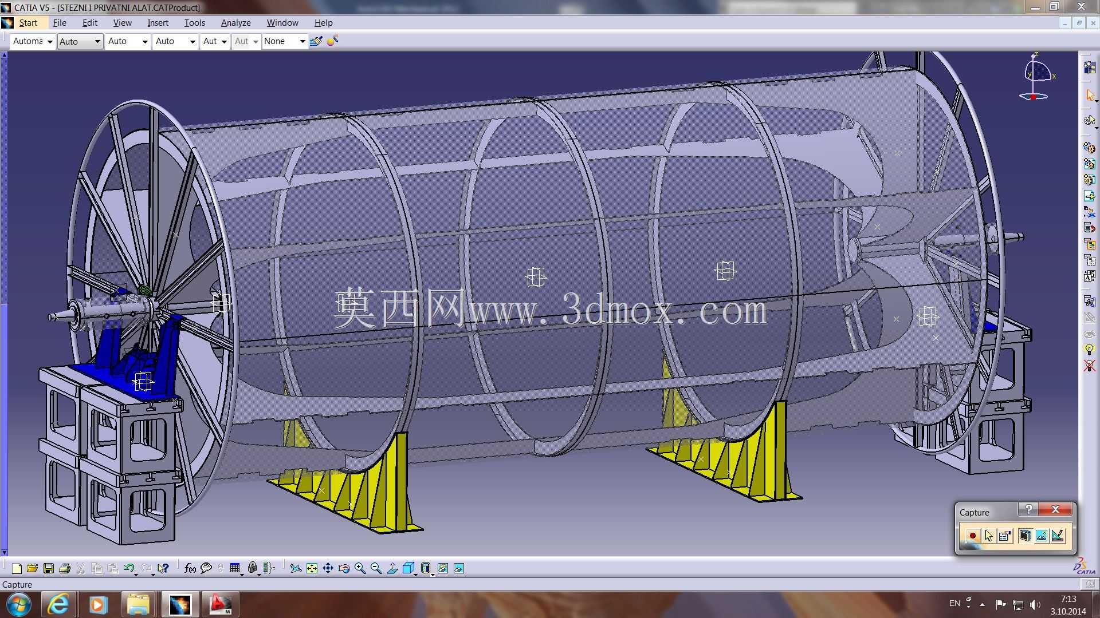Screen dimensions: 1100x618
Task: Click the Select arrow tool in right toolbar
Action: 1090,95
